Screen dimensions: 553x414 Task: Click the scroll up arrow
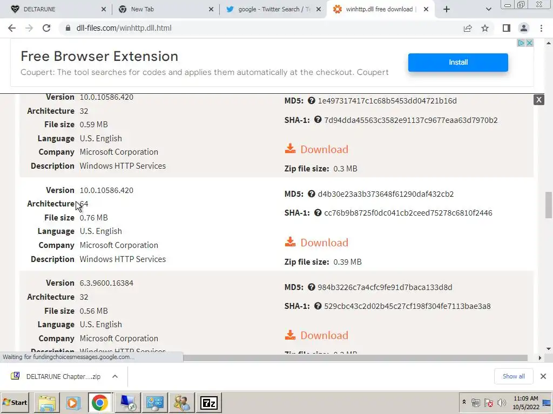click(549, 43)
